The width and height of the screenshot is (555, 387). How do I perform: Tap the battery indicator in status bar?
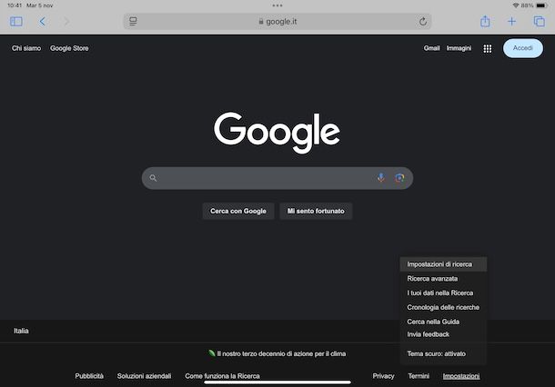pos(541,5)
